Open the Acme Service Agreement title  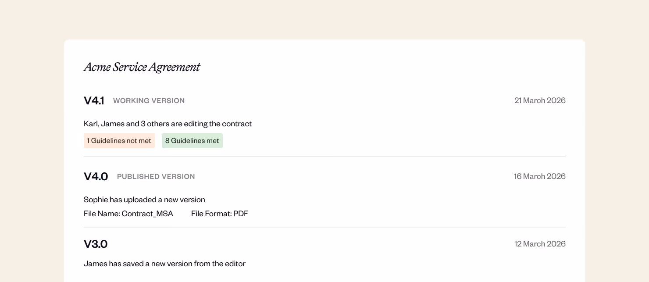[142, 67]
